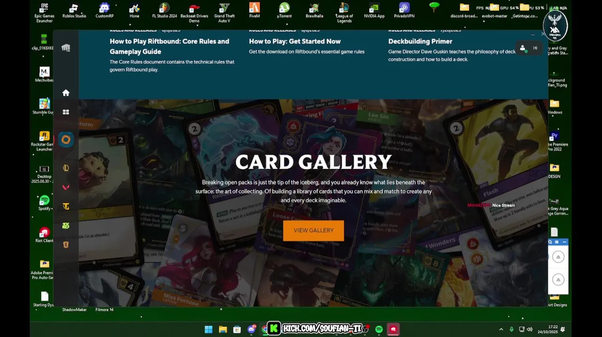Open How to Play Riftbound: Core Rules article

(169, 46)
